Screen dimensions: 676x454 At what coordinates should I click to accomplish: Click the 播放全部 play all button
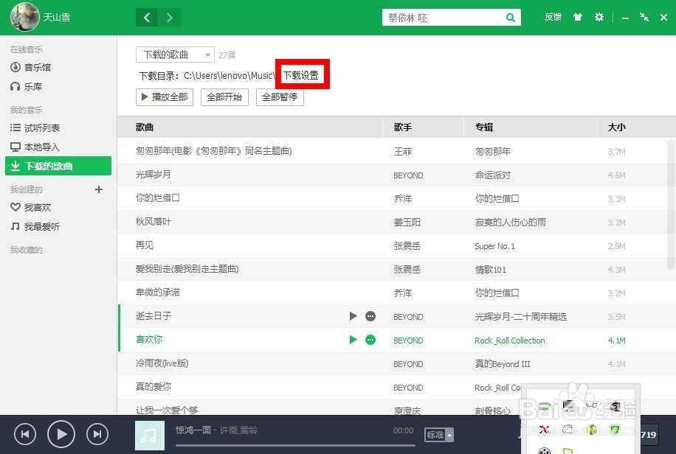coord(164,97)
